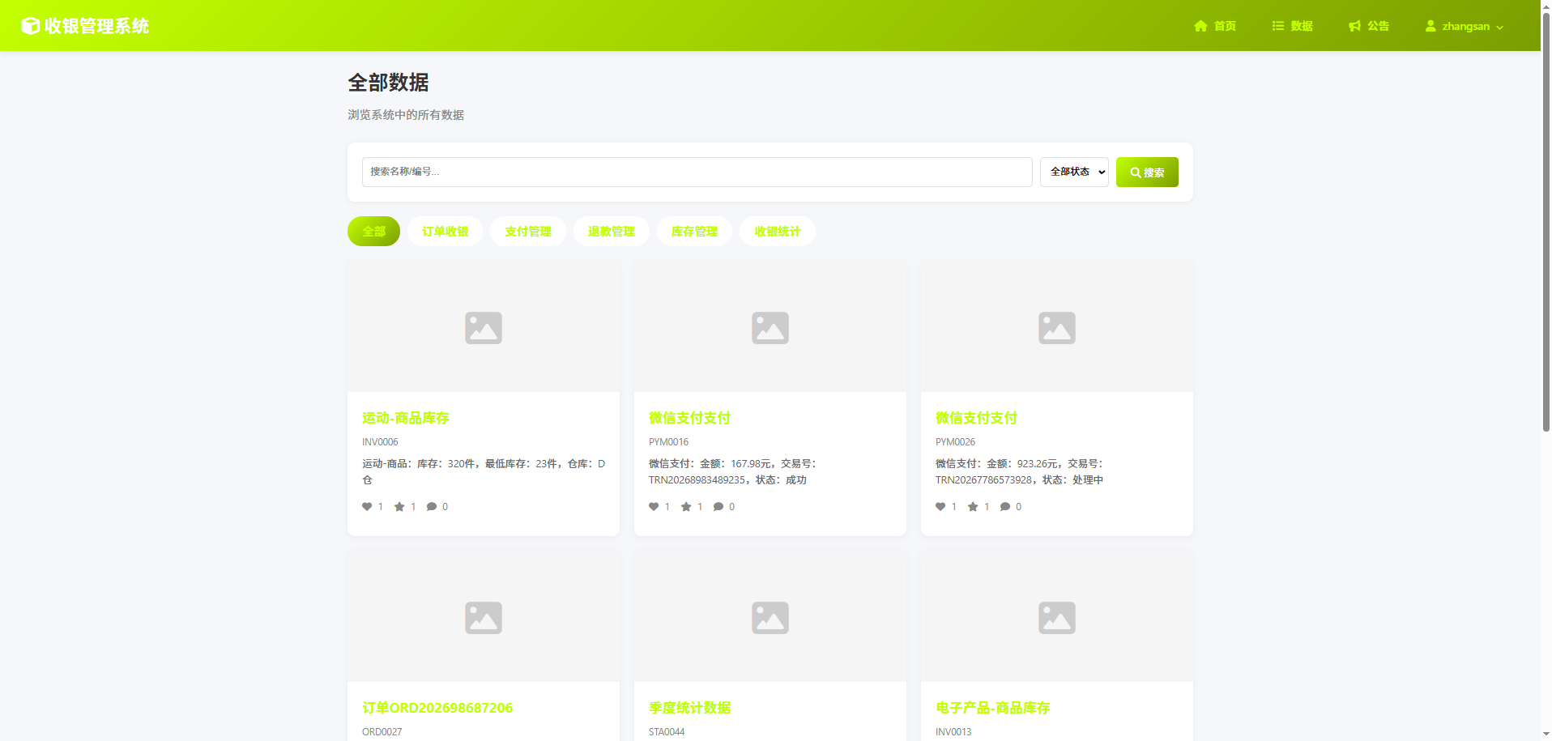Open the 季度统计数据 card title
This screenshot has height=741, width=1552.
click(x=689, y=708)
